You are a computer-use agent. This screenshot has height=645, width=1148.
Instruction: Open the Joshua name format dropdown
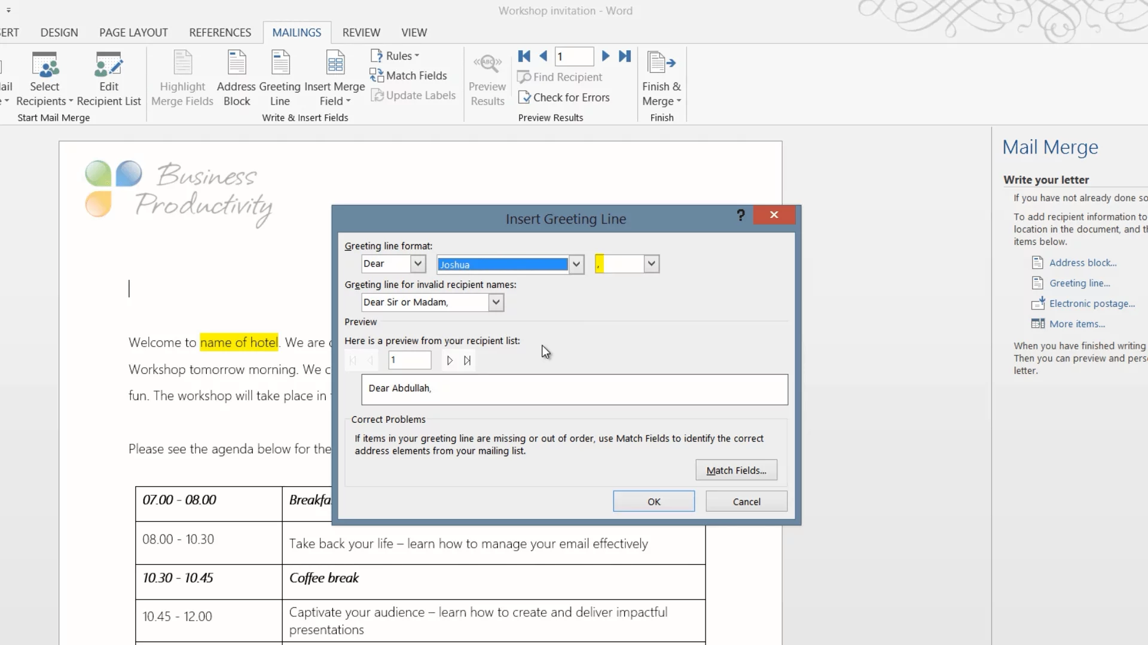(576, 264)
